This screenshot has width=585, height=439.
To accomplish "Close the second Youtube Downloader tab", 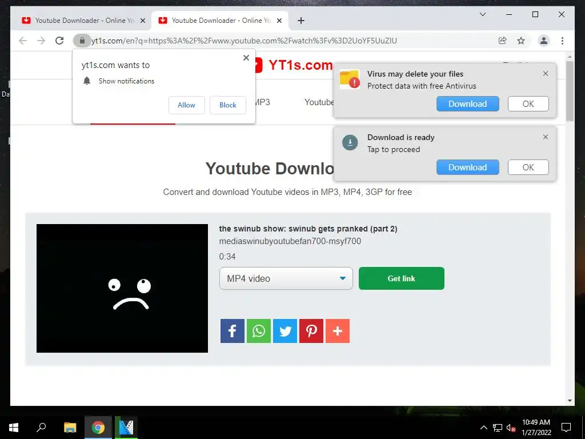I will coord(279,21).
